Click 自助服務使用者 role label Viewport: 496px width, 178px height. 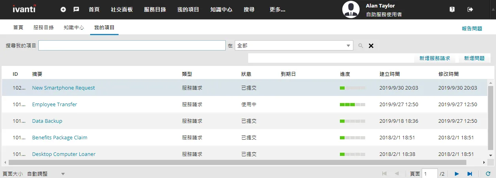(x=384, y=15)
